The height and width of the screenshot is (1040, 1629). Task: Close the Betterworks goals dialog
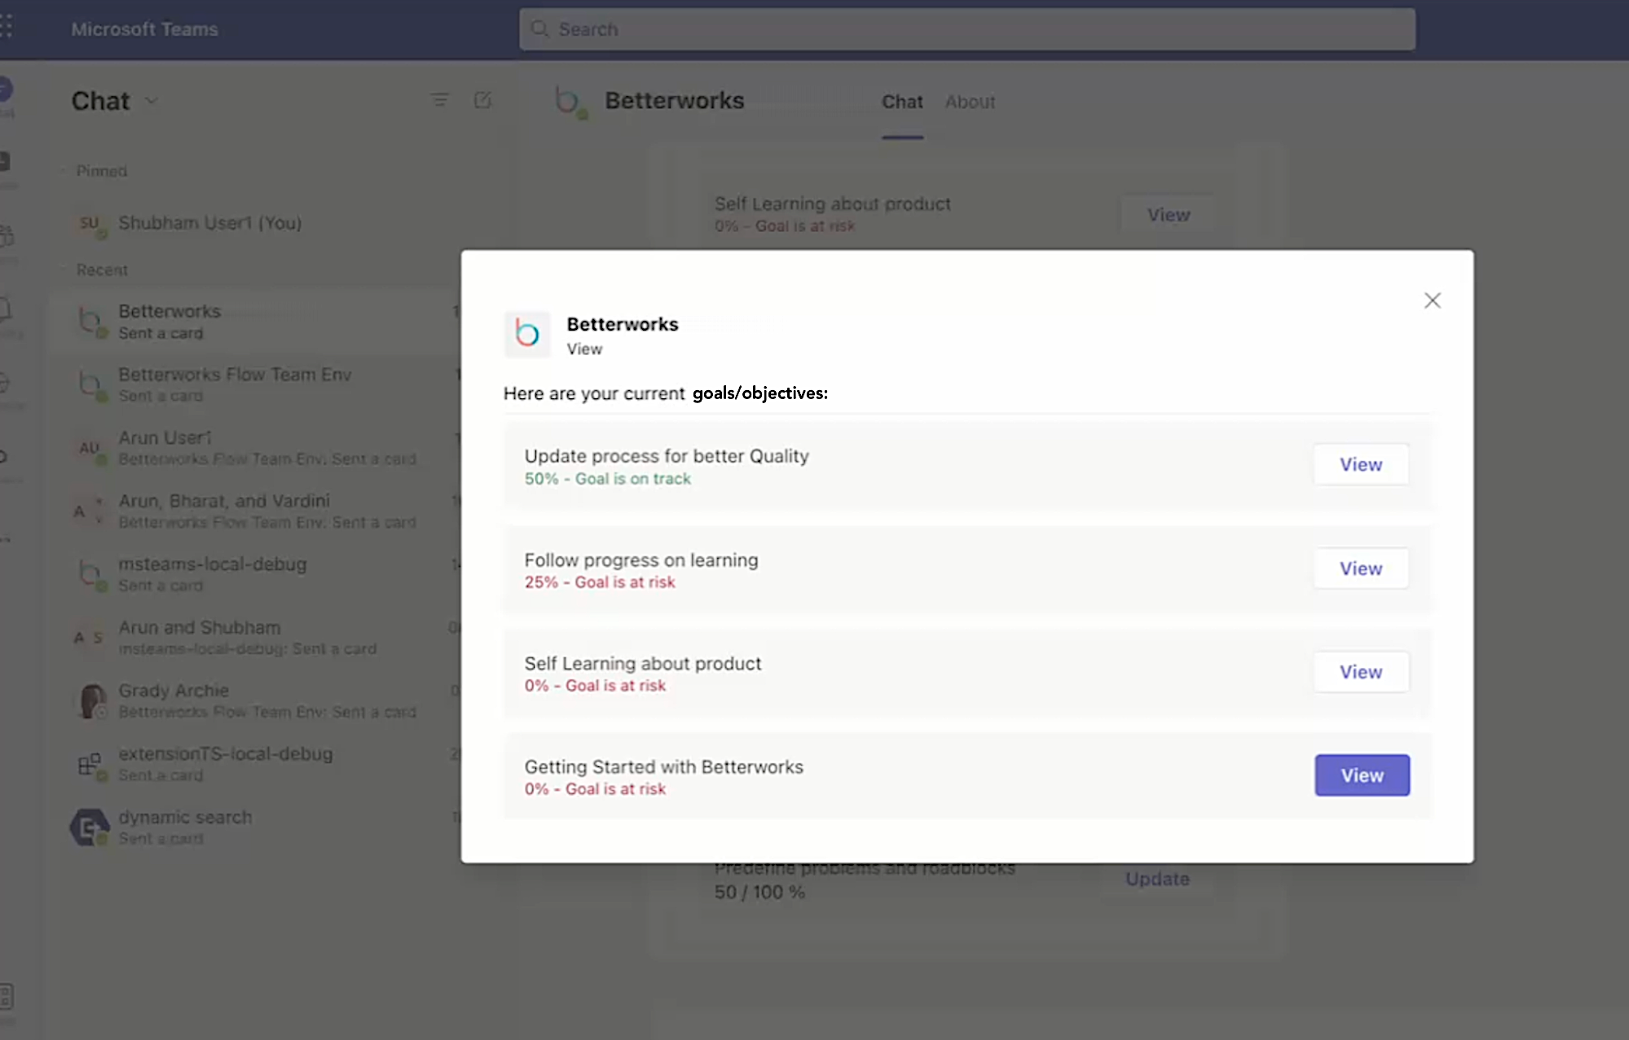tap(1432, 301)
